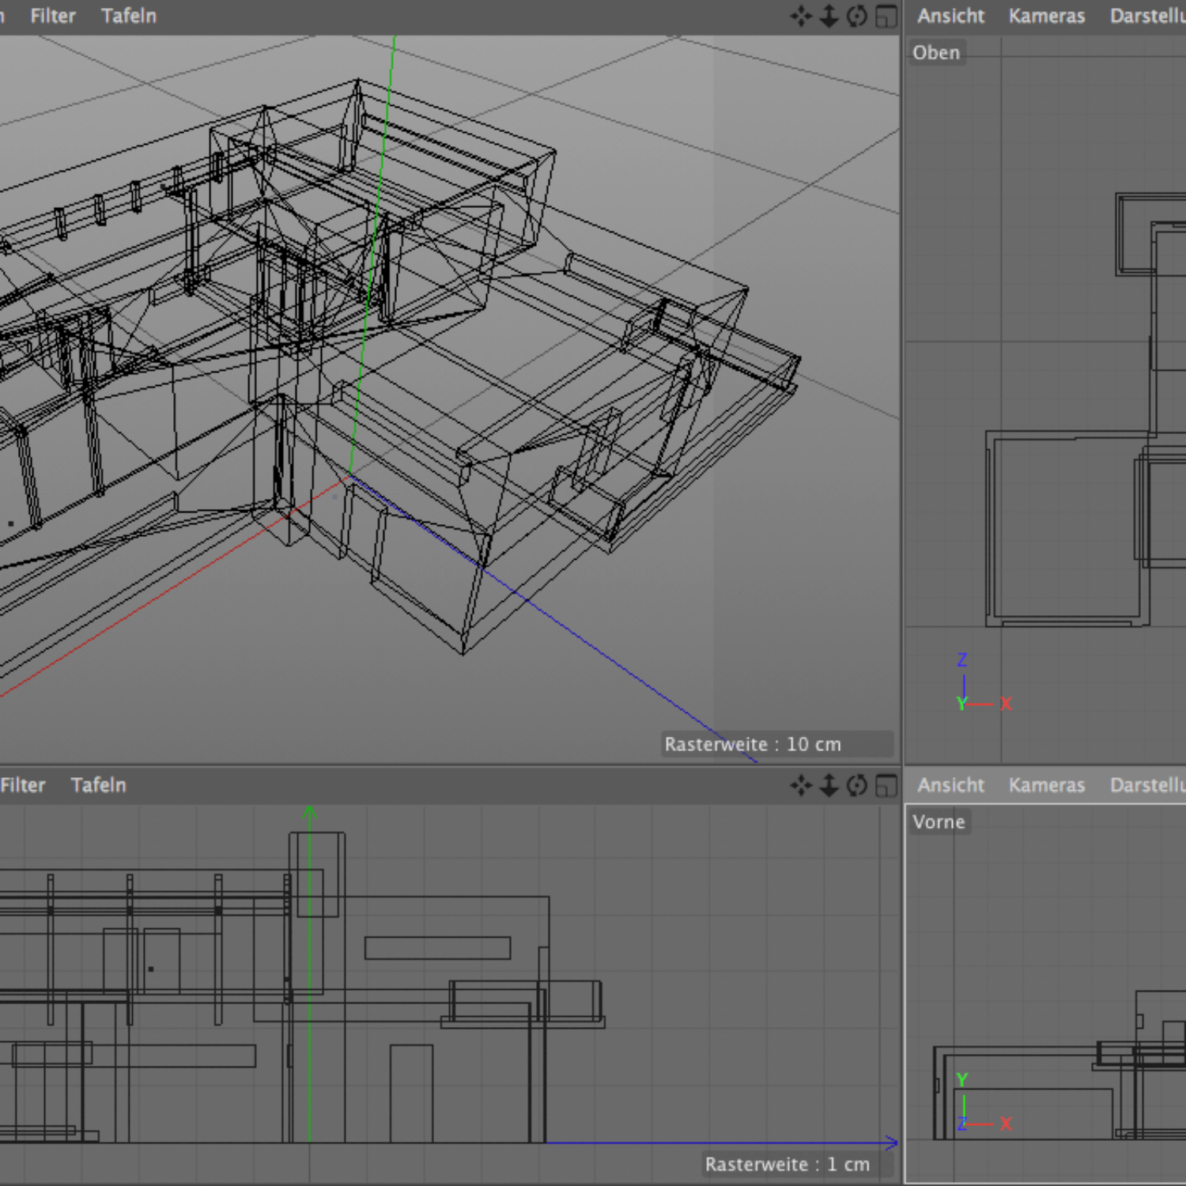Toggle maximize icon of the perspective viewport
1186x1186 pixels.
pyautogui.click(x=886, y=17)
